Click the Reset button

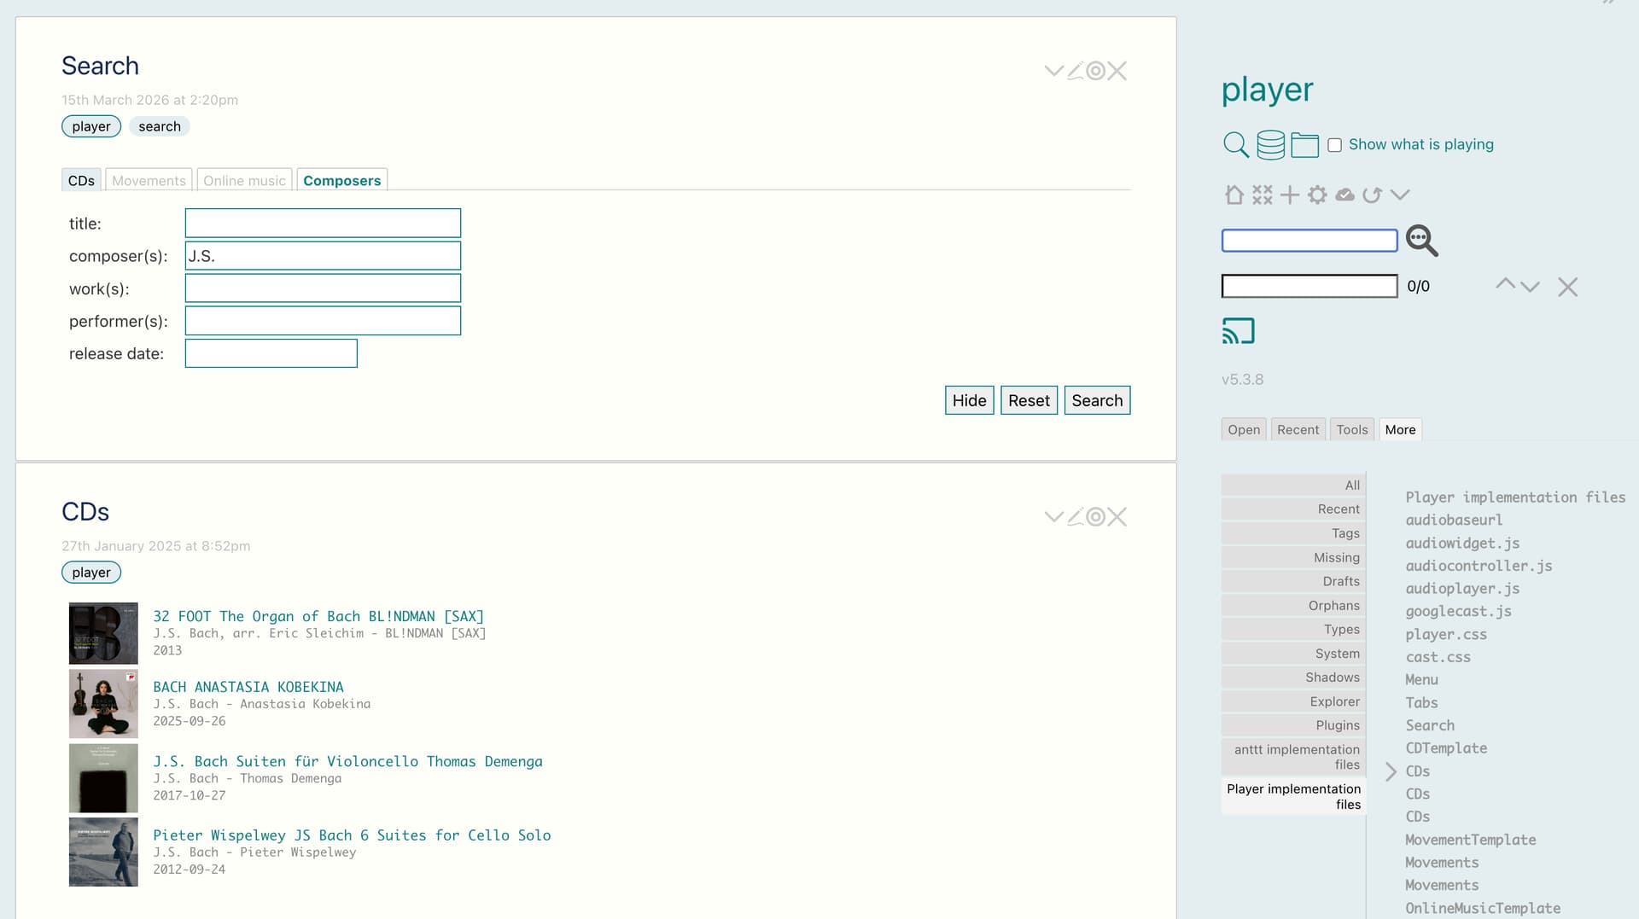1029,401
